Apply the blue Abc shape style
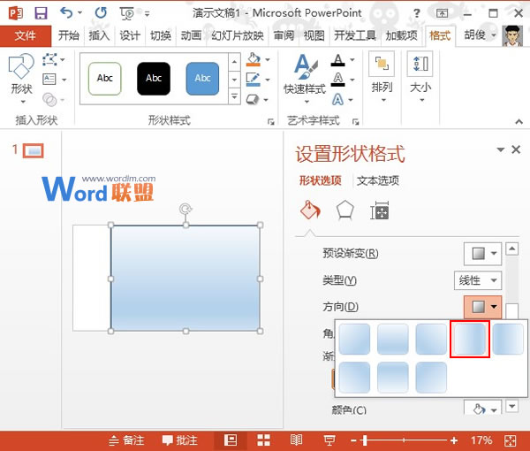 click(x=202, y=79)
